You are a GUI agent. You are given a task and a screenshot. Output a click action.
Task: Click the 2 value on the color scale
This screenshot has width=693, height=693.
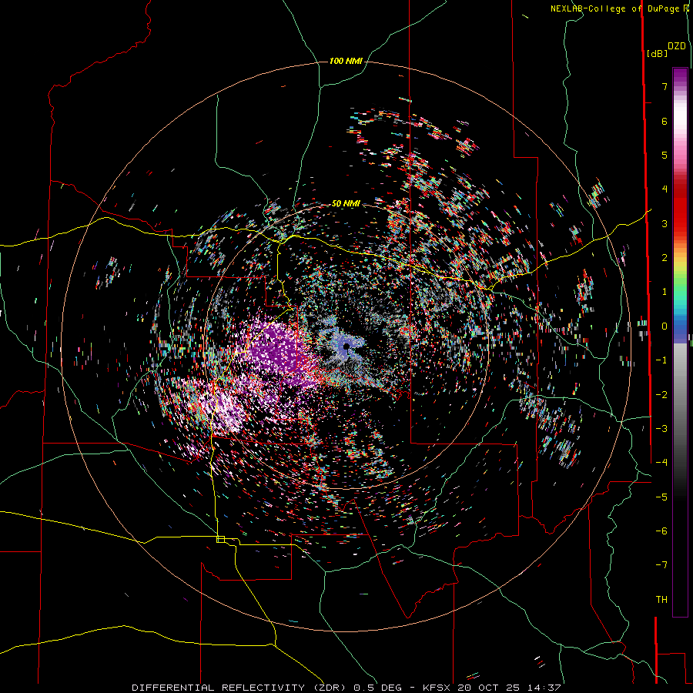665,258
